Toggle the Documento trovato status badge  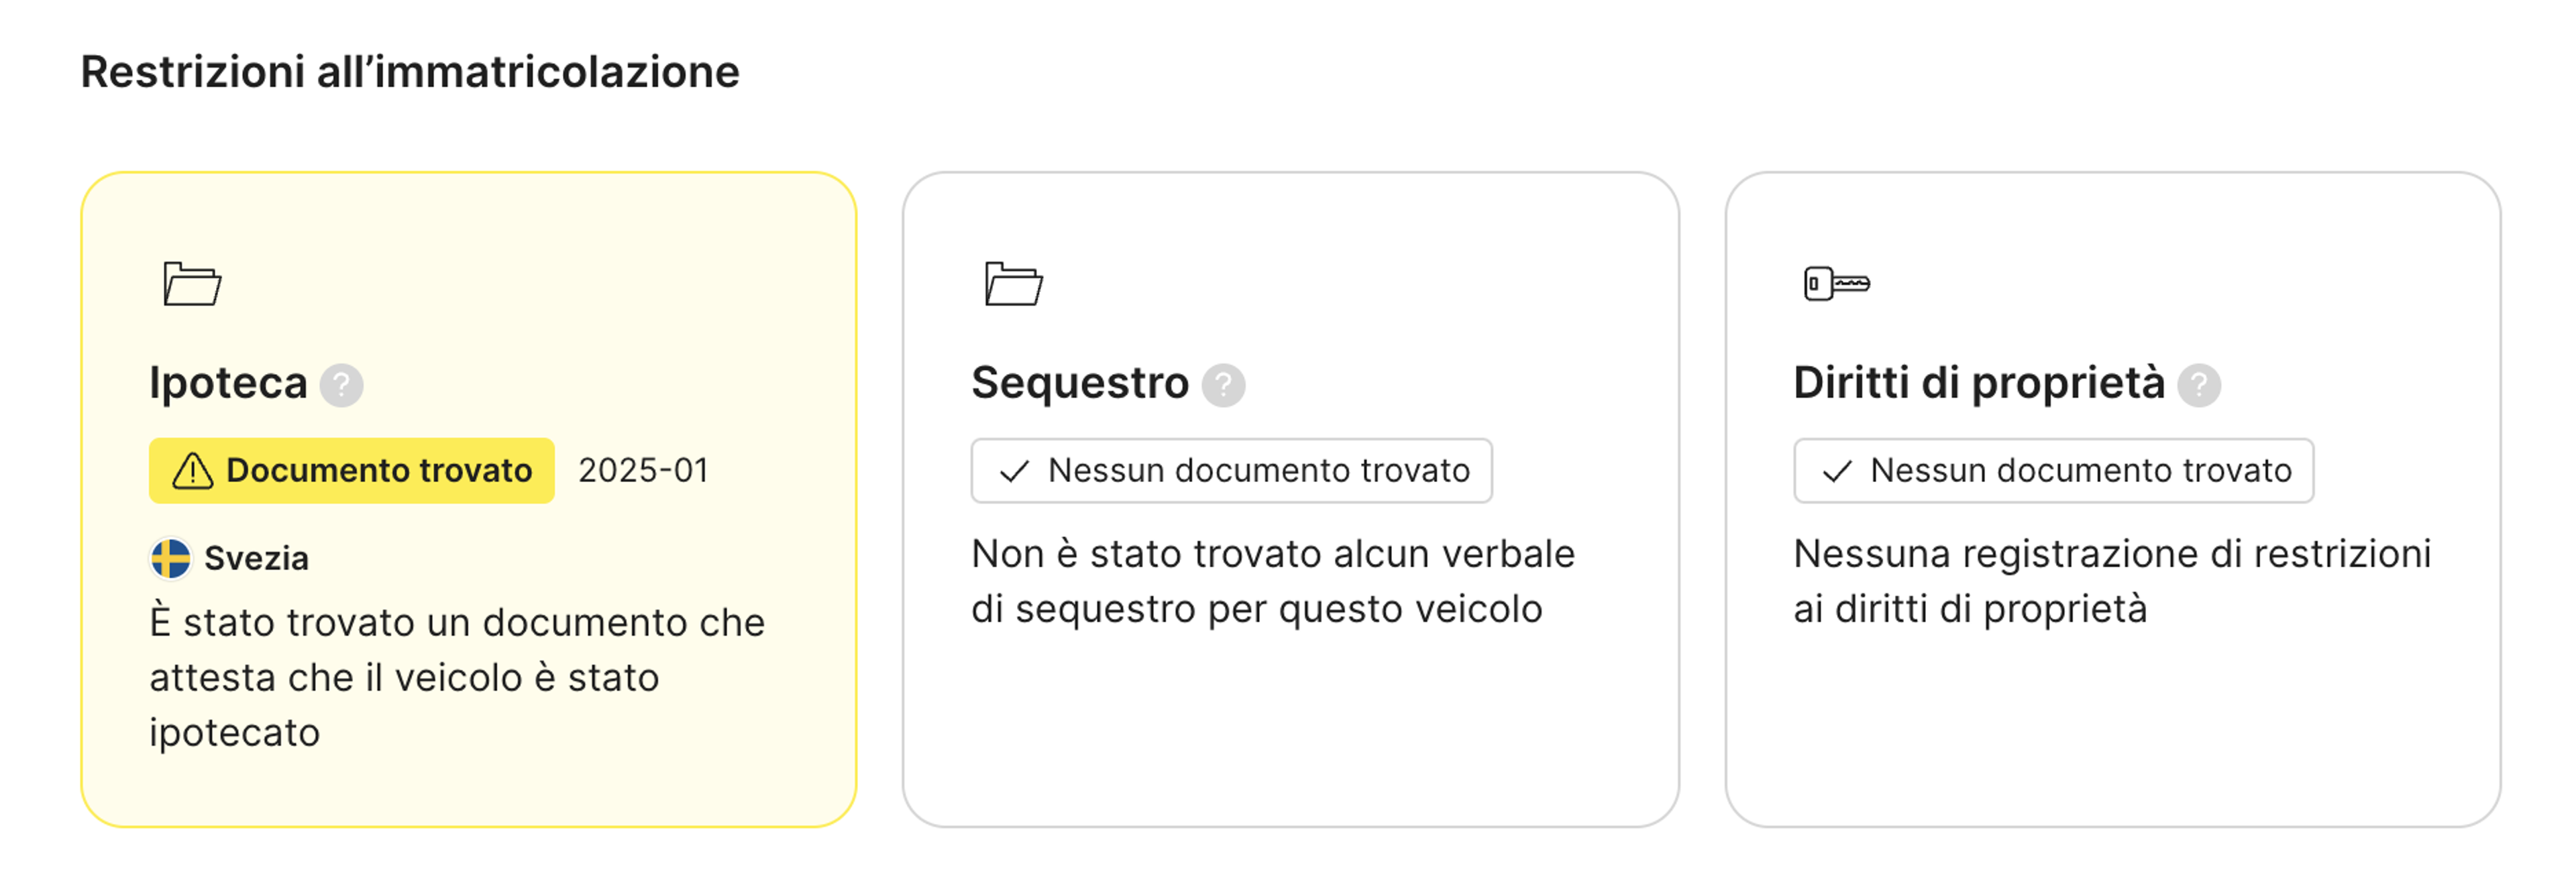[351, 470]
